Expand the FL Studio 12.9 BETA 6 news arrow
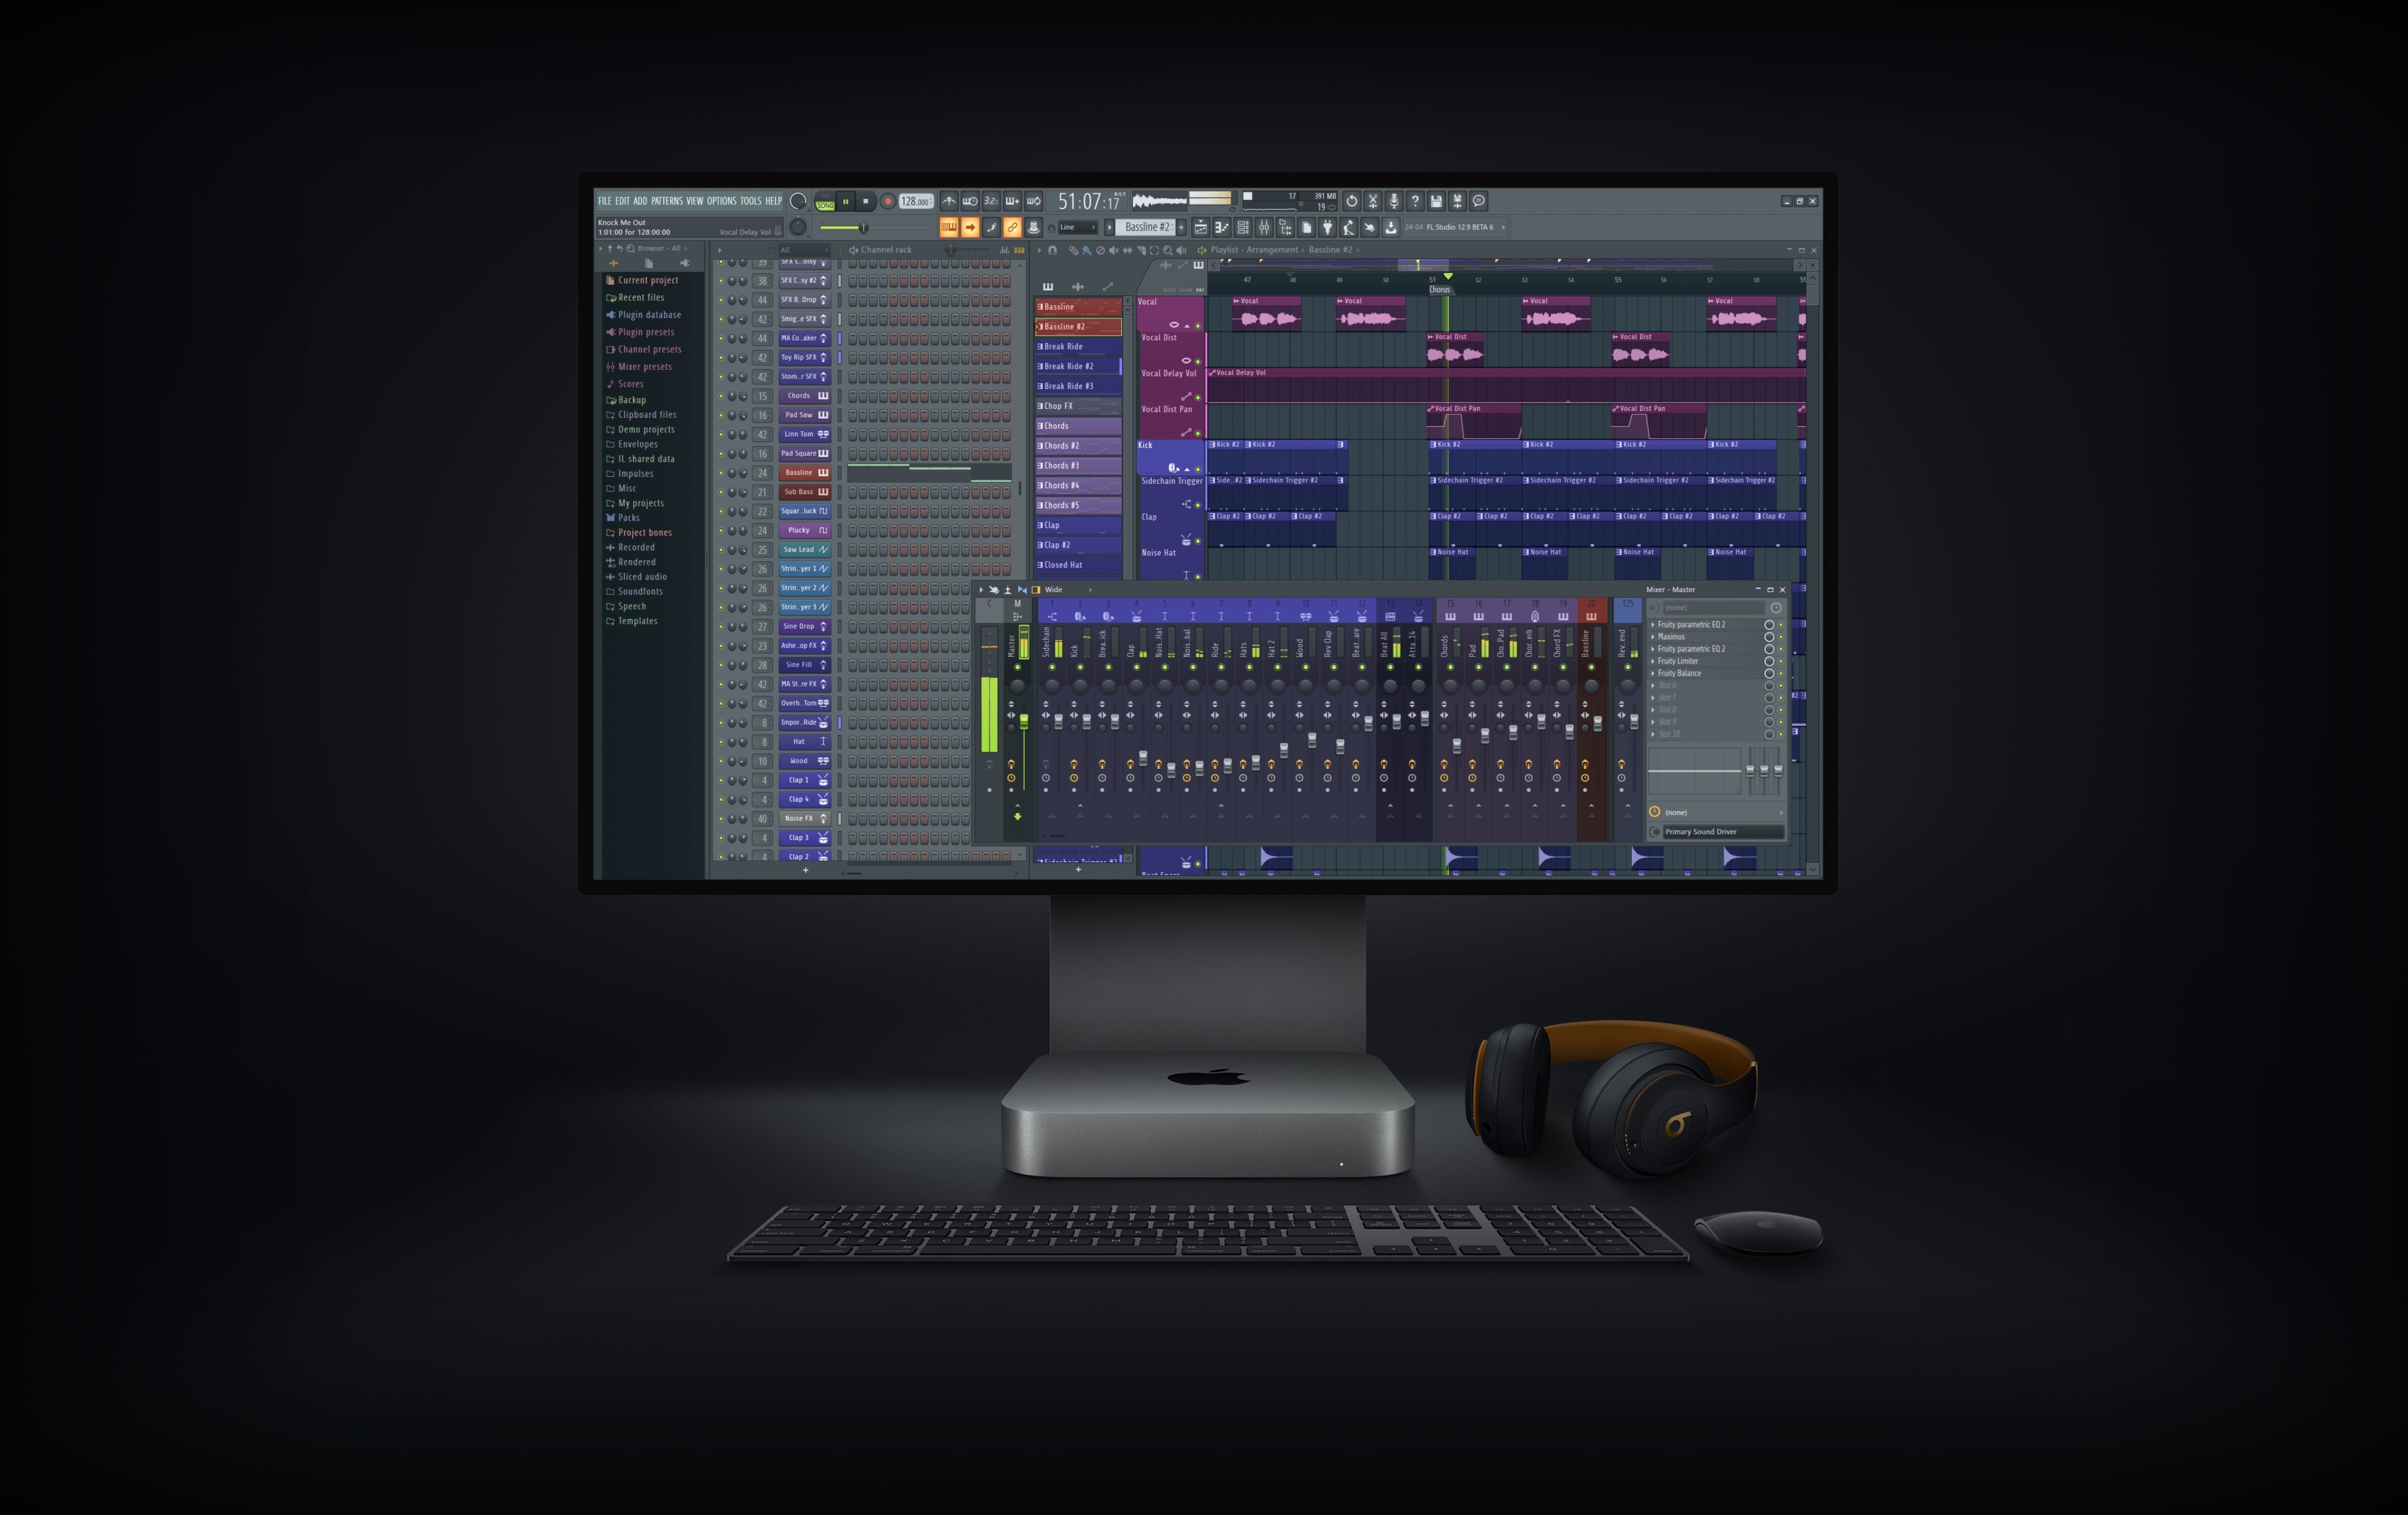Screen dimensions: 2408x1515 tap(1503, 227)
